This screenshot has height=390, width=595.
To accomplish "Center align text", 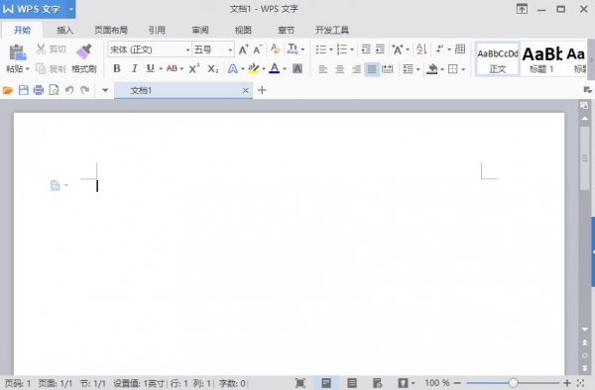I will pos(339,69).
